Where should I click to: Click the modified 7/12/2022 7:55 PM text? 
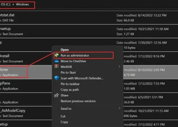144,84
